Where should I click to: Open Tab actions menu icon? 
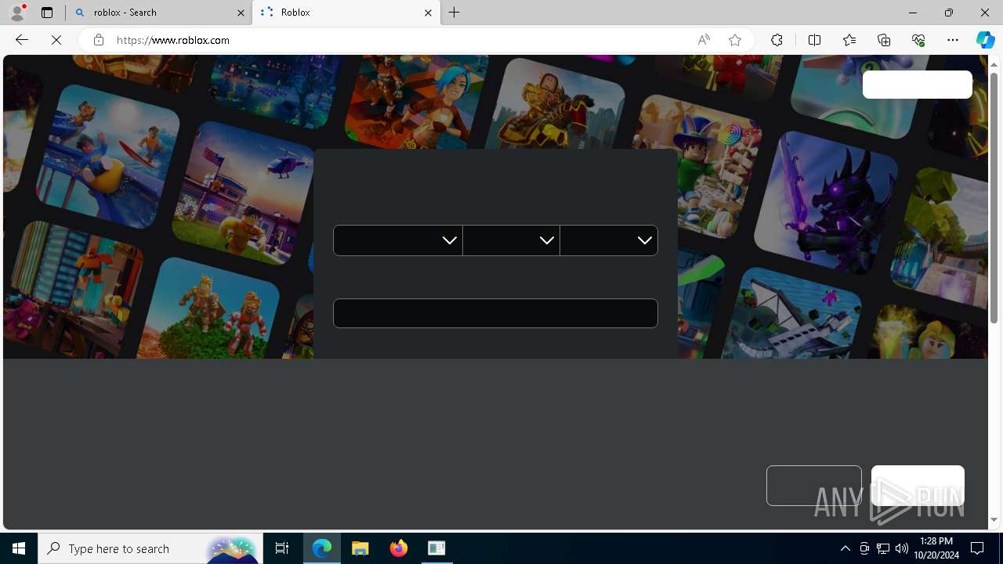click(x=47, y=13)
